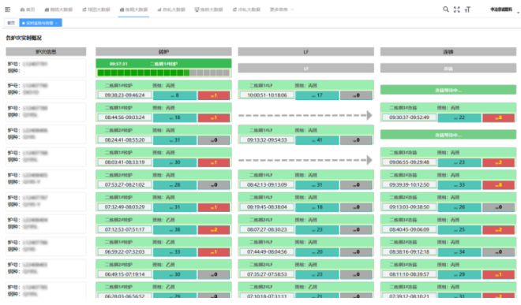Viewport: 521px width, 305px height.
Task: Click the time range 09:13:32-09:54:33
Action: (x=267, y=140)
